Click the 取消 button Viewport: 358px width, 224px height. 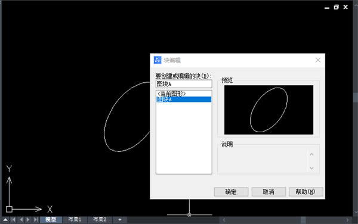(x=268, y=192)
